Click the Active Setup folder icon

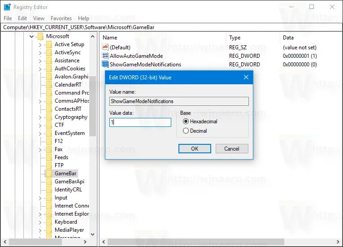click(49, 44)
